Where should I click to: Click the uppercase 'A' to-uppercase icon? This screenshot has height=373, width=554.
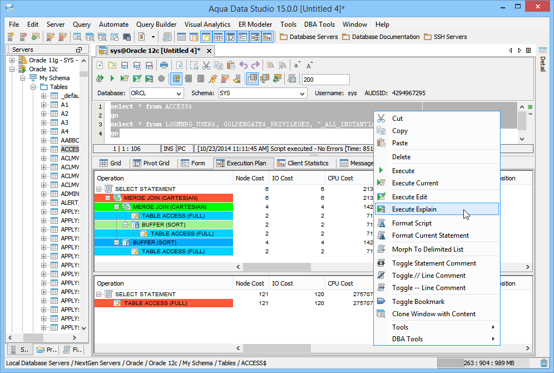[x=309, y=65]
